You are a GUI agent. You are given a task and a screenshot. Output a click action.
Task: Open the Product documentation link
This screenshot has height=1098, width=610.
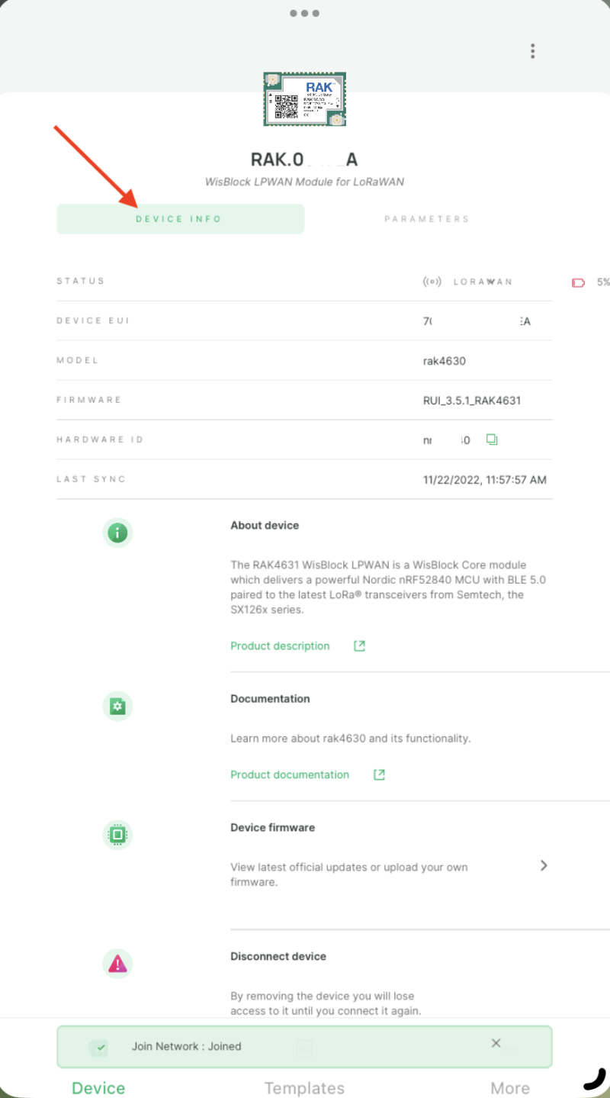point(290,774)
